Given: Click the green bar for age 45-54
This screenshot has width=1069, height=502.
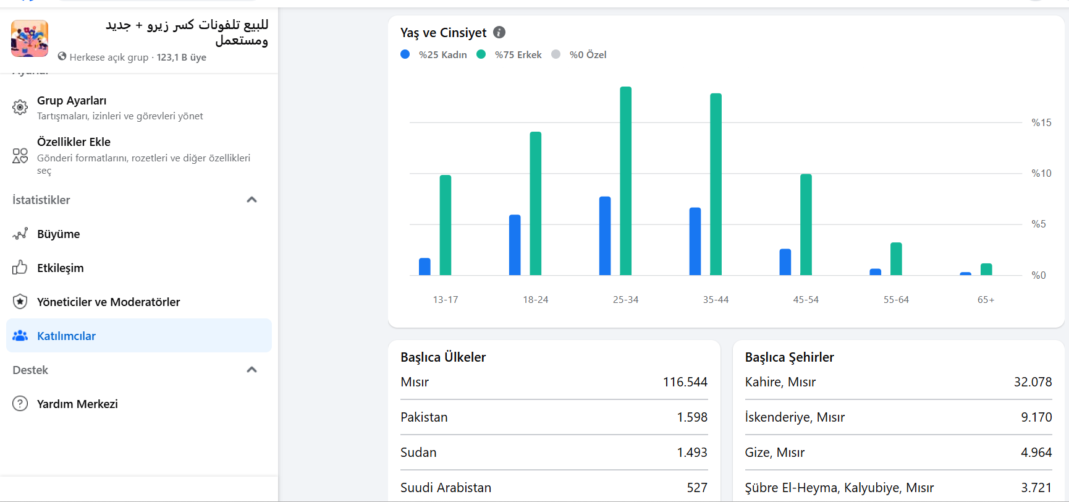Looking at the screenshot, I should [806, 224].
